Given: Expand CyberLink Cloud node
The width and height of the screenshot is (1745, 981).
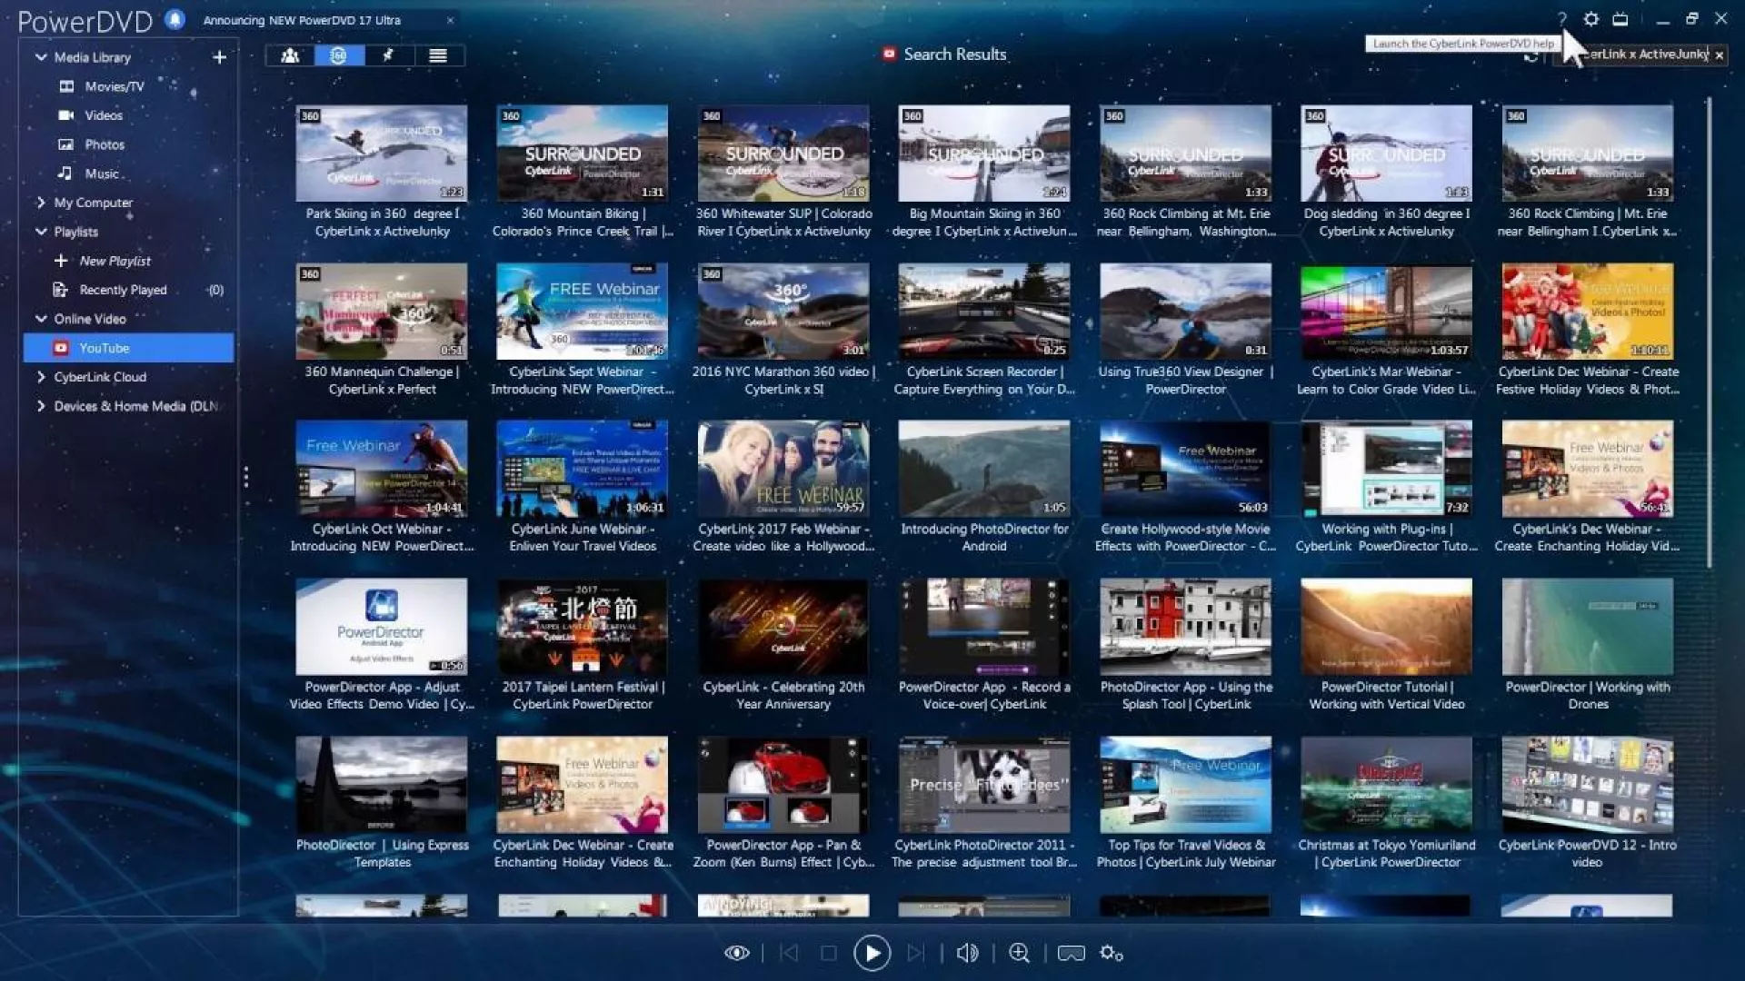Looking at the screenshot, I should pyautogui.click(x=41, y=377).
